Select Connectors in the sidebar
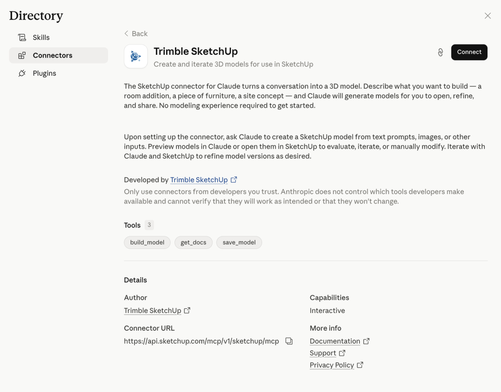501x392 pixels. pos(52,55)
